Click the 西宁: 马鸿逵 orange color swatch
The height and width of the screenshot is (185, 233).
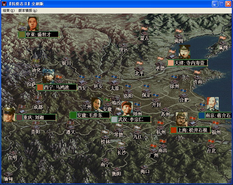(40, 88)
